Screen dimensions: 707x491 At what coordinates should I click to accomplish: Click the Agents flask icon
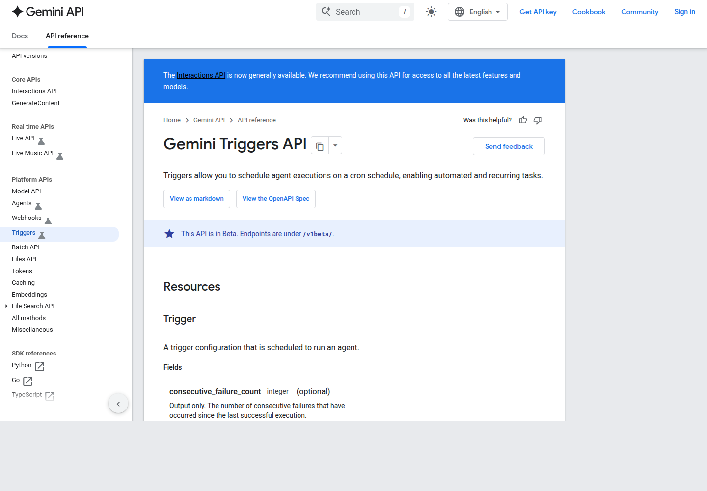tap(38, 206)
